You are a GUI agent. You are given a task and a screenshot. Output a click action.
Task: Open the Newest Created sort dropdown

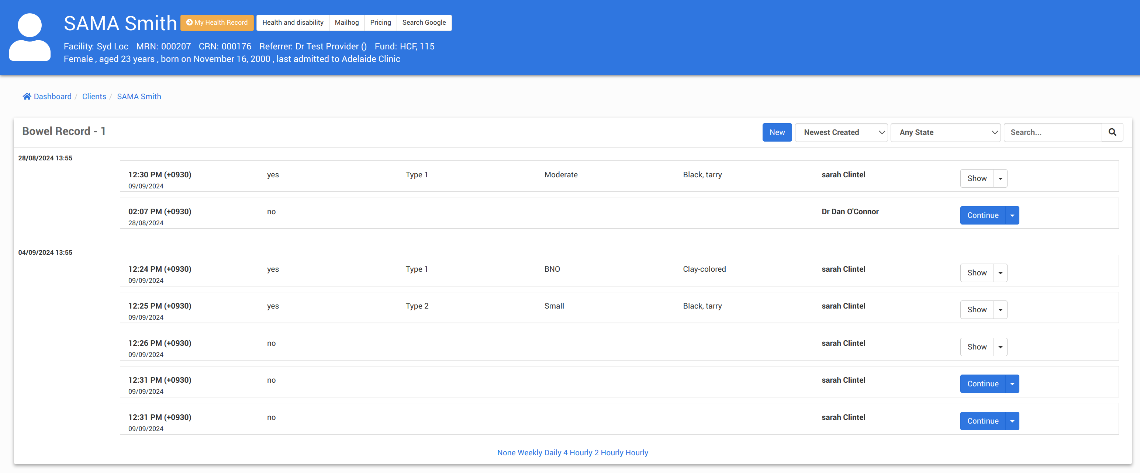[841, 132]
